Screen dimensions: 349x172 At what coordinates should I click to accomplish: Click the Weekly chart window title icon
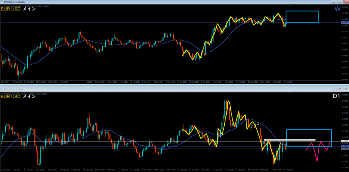tap(2, 2)
